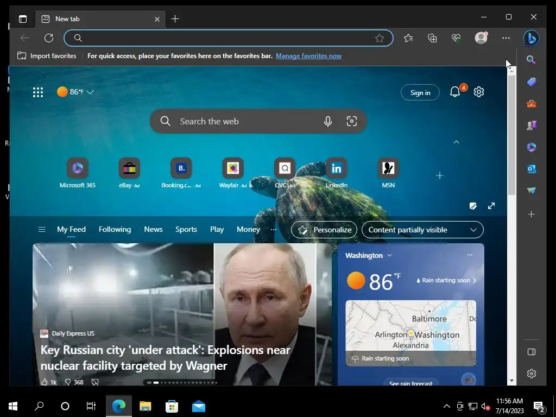This screenshot has height=417, width=556.
Task: Start voice search microphone
Action: [328, 121]
